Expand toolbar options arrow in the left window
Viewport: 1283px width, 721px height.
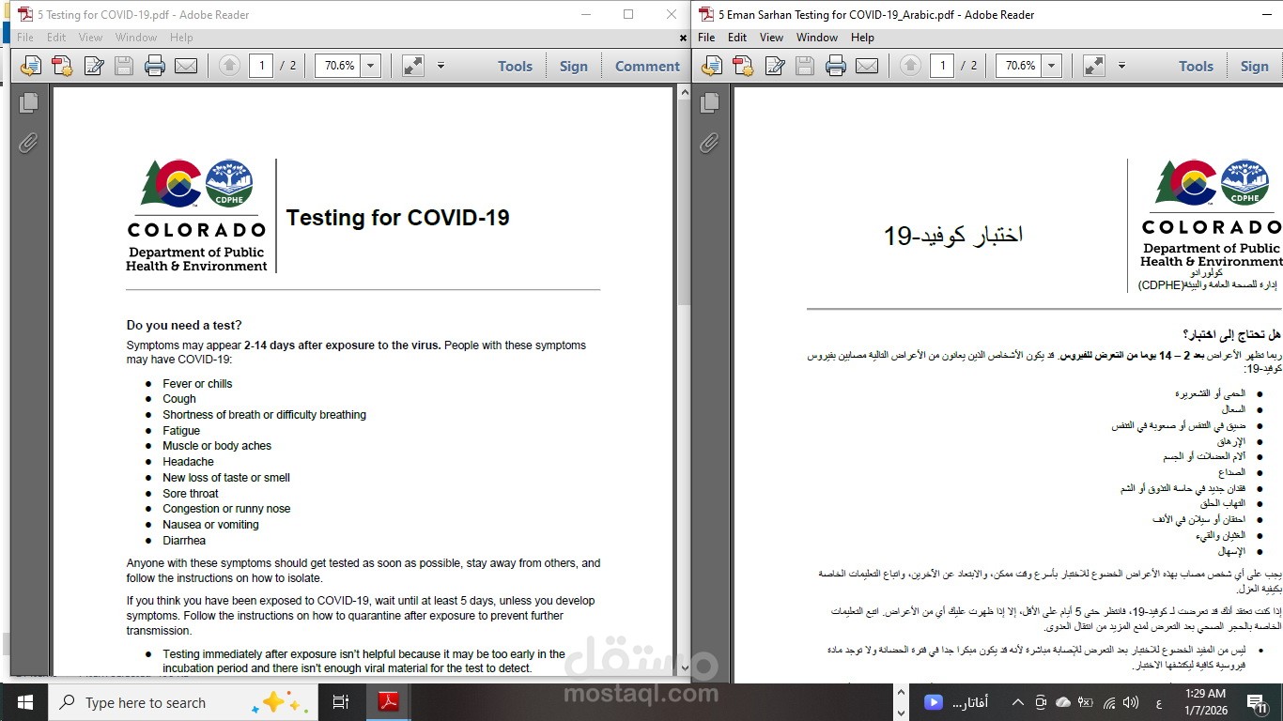pyautogui.click(x=441, y=66)
